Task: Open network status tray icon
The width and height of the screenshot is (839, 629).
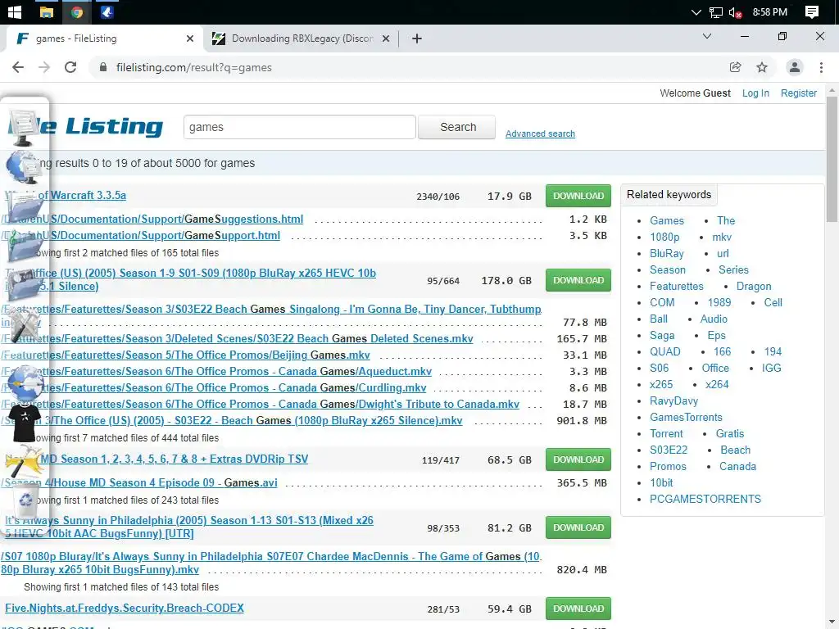Action: (x=715, y=12)
